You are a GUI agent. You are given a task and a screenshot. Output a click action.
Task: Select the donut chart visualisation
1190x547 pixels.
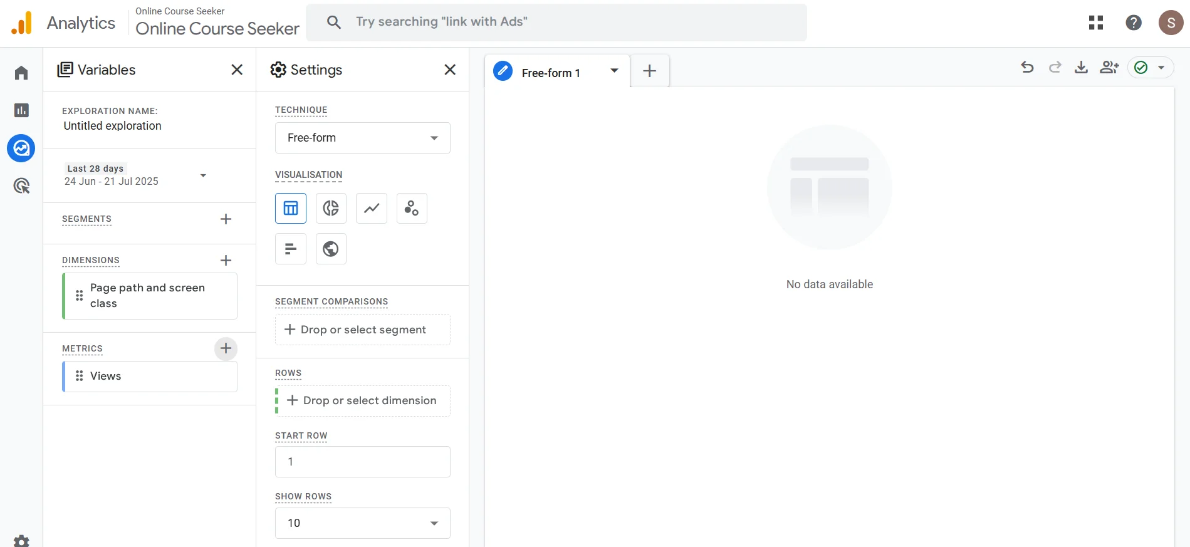coord(331,208)
